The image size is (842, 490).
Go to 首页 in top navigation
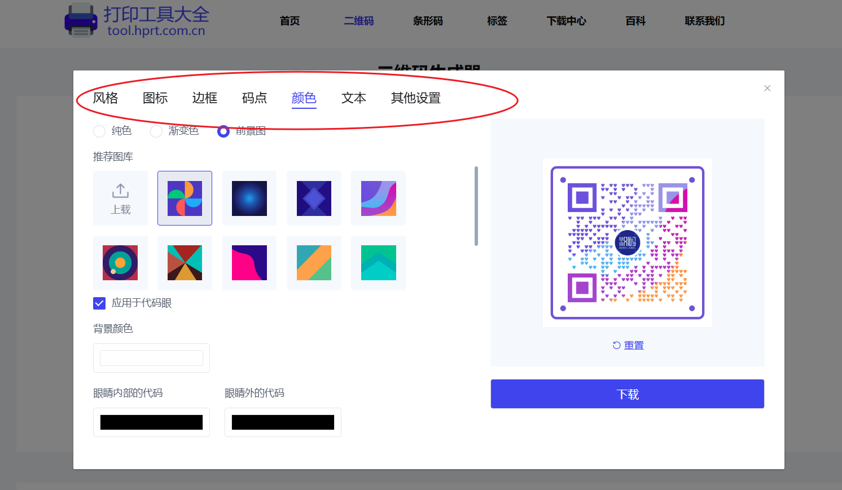290,21
